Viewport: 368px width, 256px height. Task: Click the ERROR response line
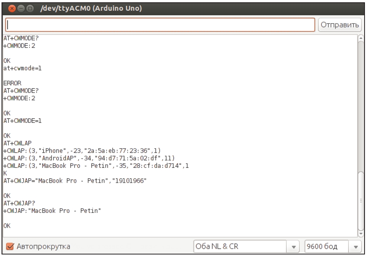pyautogui.click(x=12, y=83)
